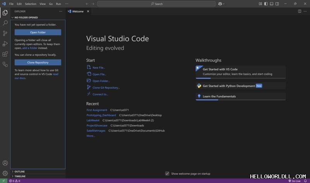Open Run and Debug view
Viewport: 310px width, 183px height.
[5, 44]
